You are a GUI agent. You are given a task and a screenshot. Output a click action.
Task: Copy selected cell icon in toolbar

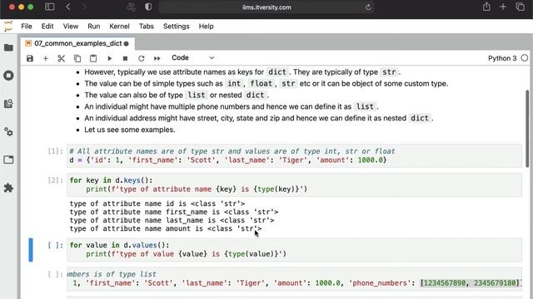point(77,58)
